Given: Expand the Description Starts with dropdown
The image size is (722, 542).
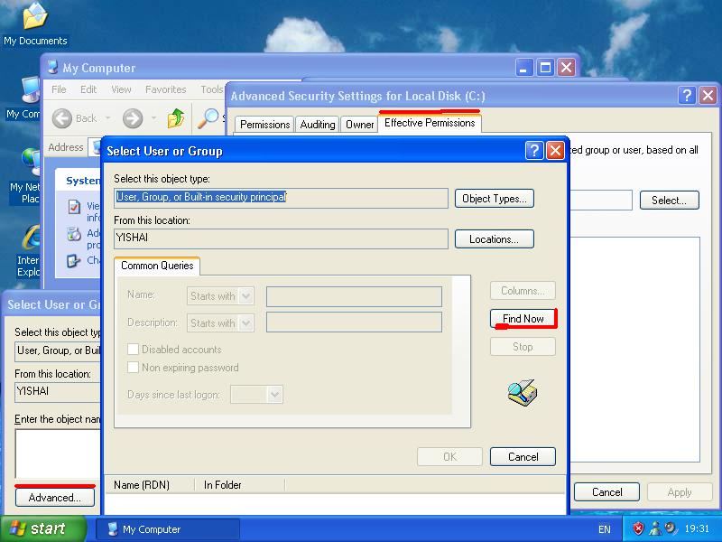Looking at the screenshot, I should point(246,323).
